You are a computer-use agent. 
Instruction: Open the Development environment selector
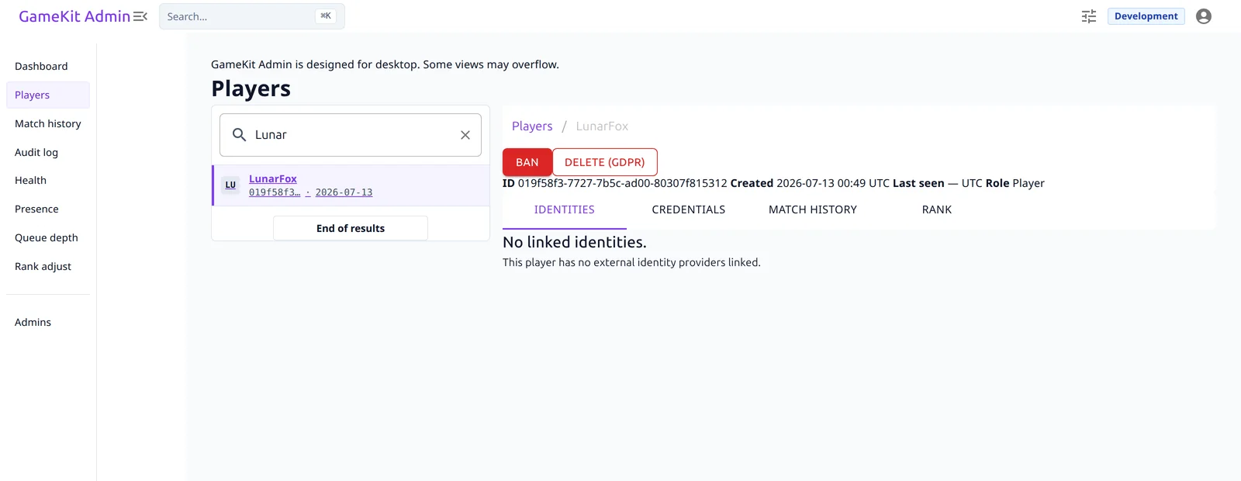click(1146, 16)
